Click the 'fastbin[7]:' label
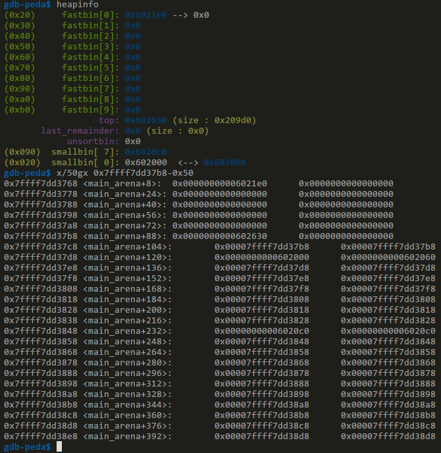The image size is (441, 453). (x=90, y=89)
